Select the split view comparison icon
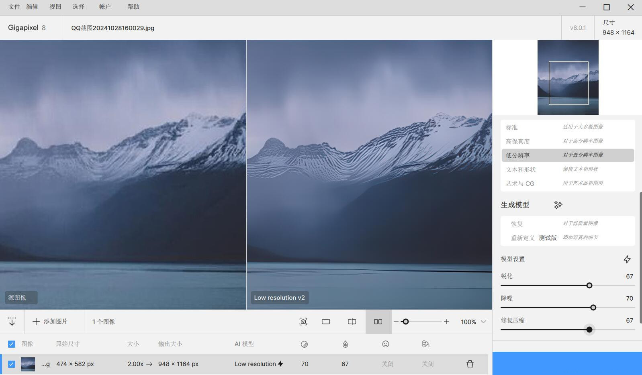Viewport: 642px width, 375px height. point(352,322)
